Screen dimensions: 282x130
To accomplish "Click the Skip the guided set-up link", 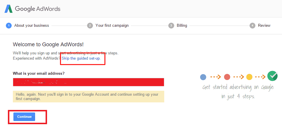I will 81,58.
